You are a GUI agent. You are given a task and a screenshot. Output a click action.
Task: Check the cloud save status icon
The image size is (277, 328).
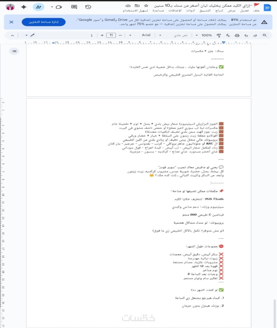[128, 6]
